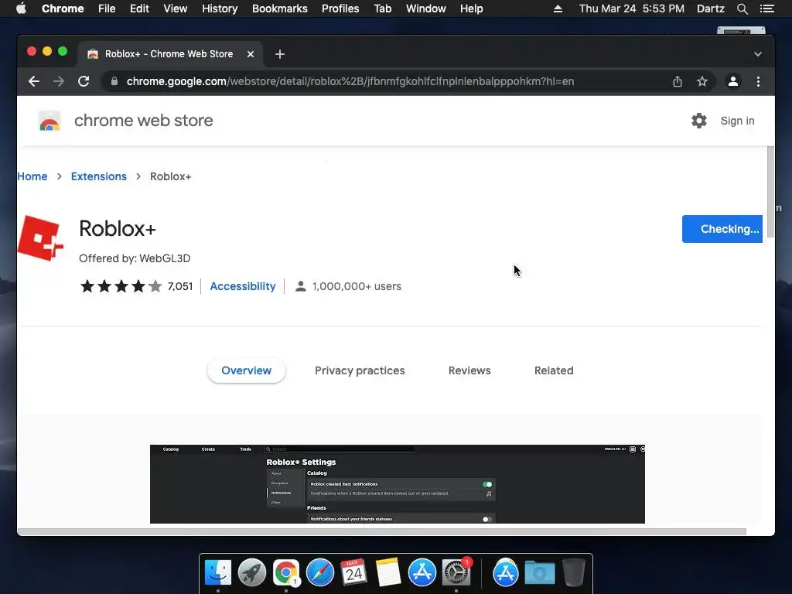792x594 pixels.
Task: Open Trash in the Dock
Action: [x=573, y=573]
